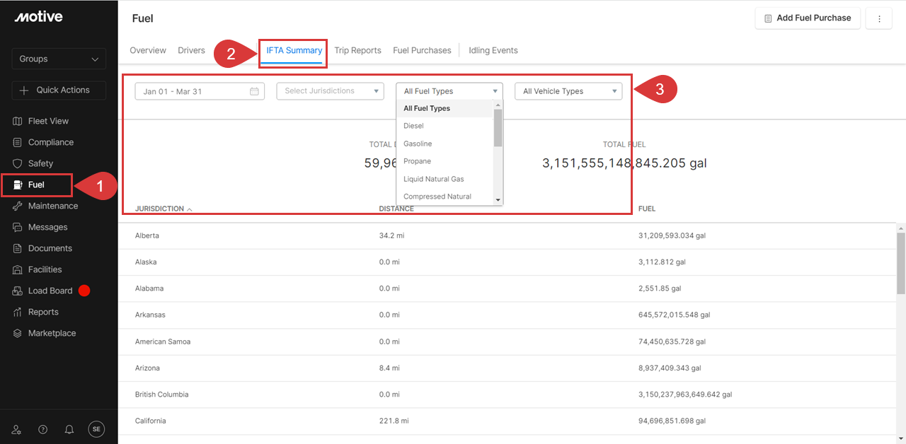Expand the All Vehicle Types dropdown
The width and height of the screenshot is (906, 444).
point(568,91)
